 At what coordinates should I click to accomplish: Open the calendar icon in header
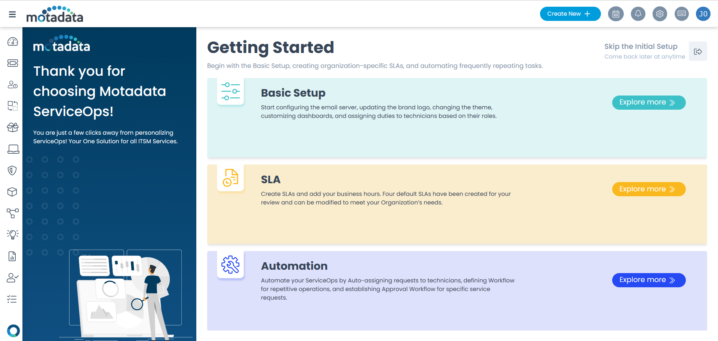pos(616,14)
